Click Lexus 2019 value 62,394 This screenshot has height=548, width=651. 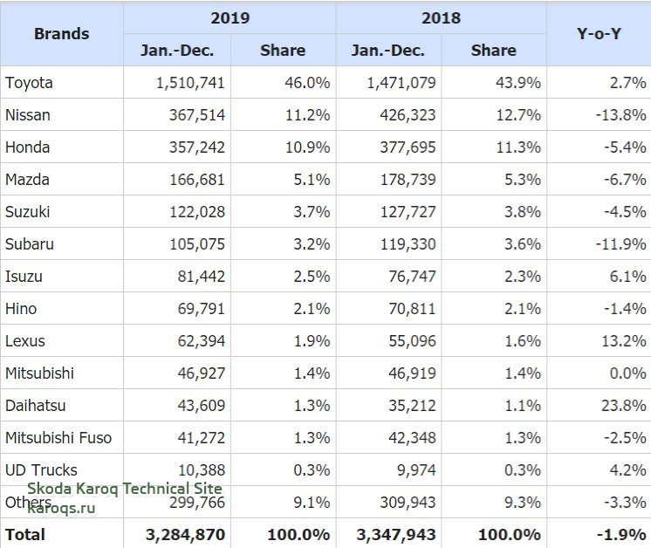(202, 341)
